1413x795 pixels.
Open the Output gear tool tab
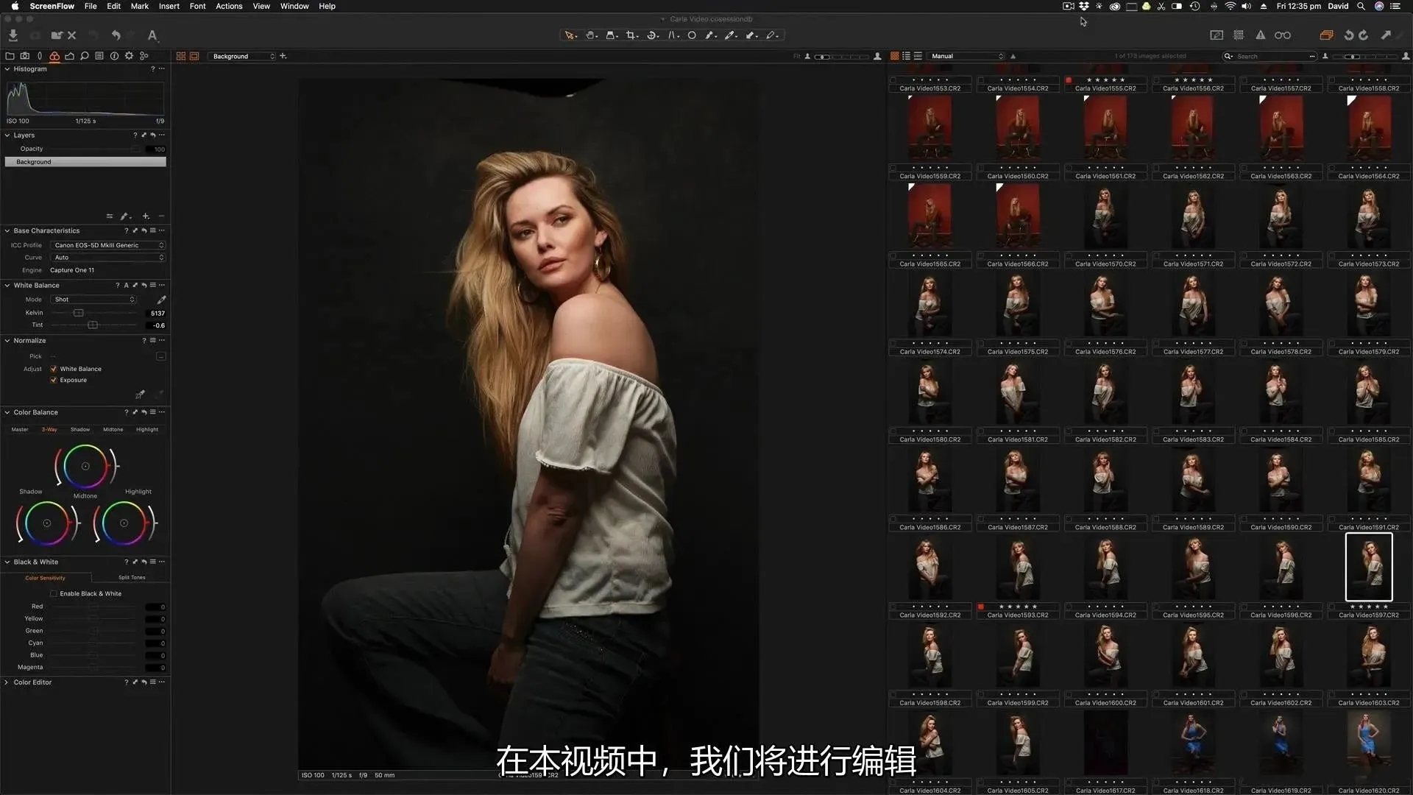129,56
